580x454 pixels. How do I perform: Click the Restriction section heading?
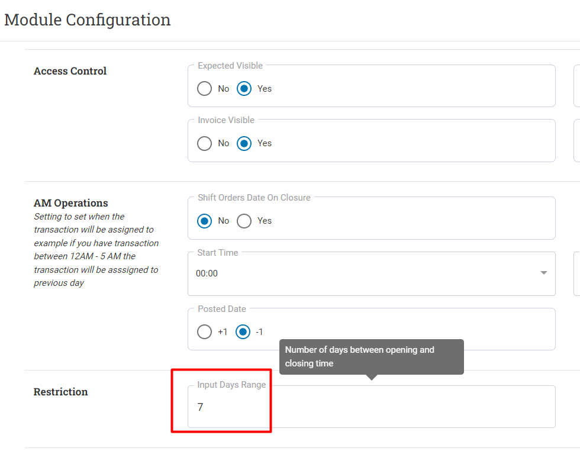click(60, 392)
